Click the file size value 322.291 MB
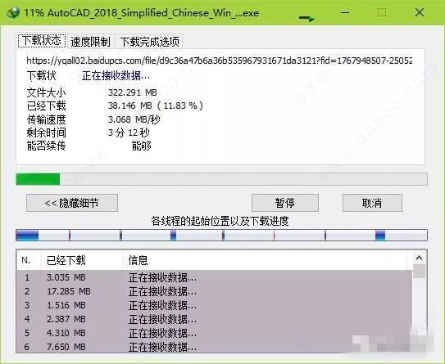Screen dimensions: 445x364 tap(133, 92)
